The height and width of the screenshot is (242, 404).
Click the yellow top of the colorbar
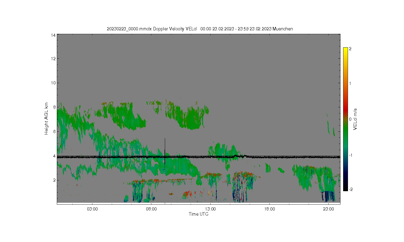click(346, 51)
